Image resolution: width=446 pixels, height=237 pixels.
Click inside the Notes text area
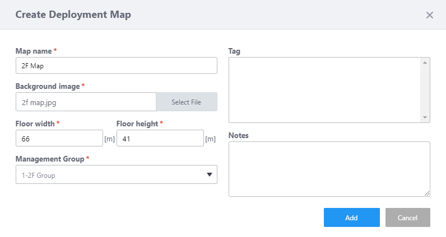coord(329,169)
